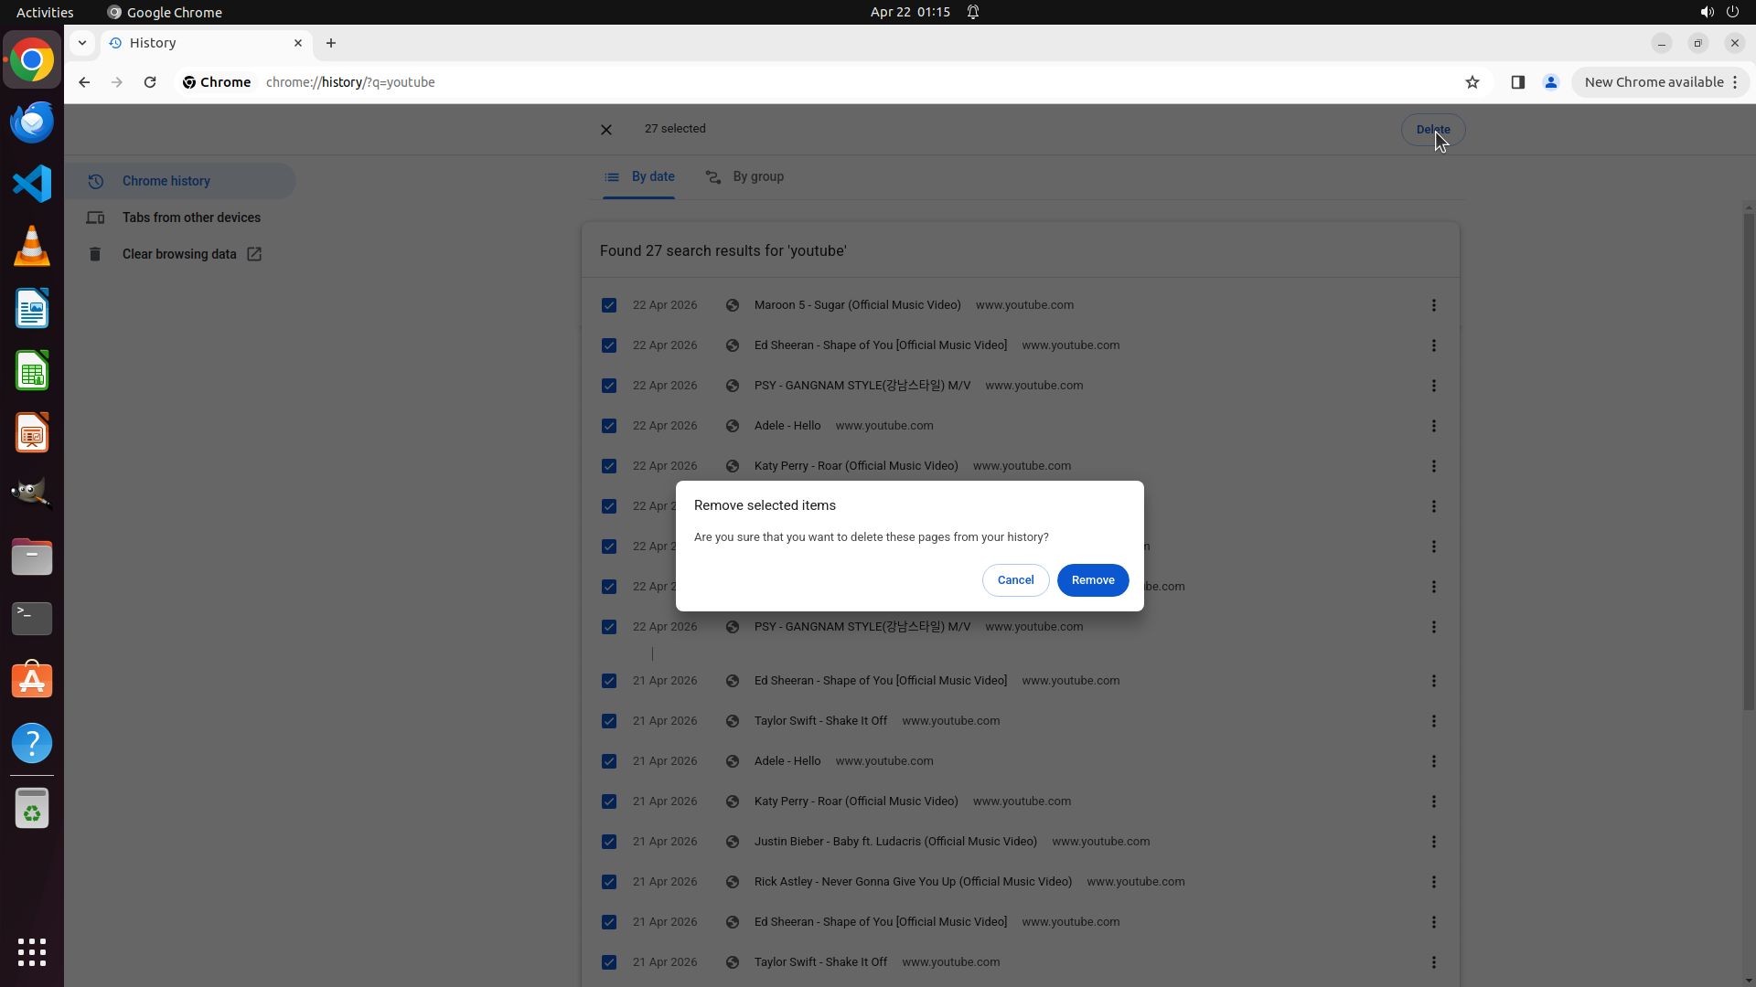Open Tabs from other devices
Image resolution: width=1756 pixels, height=987 pixels.
coord(191,218)
